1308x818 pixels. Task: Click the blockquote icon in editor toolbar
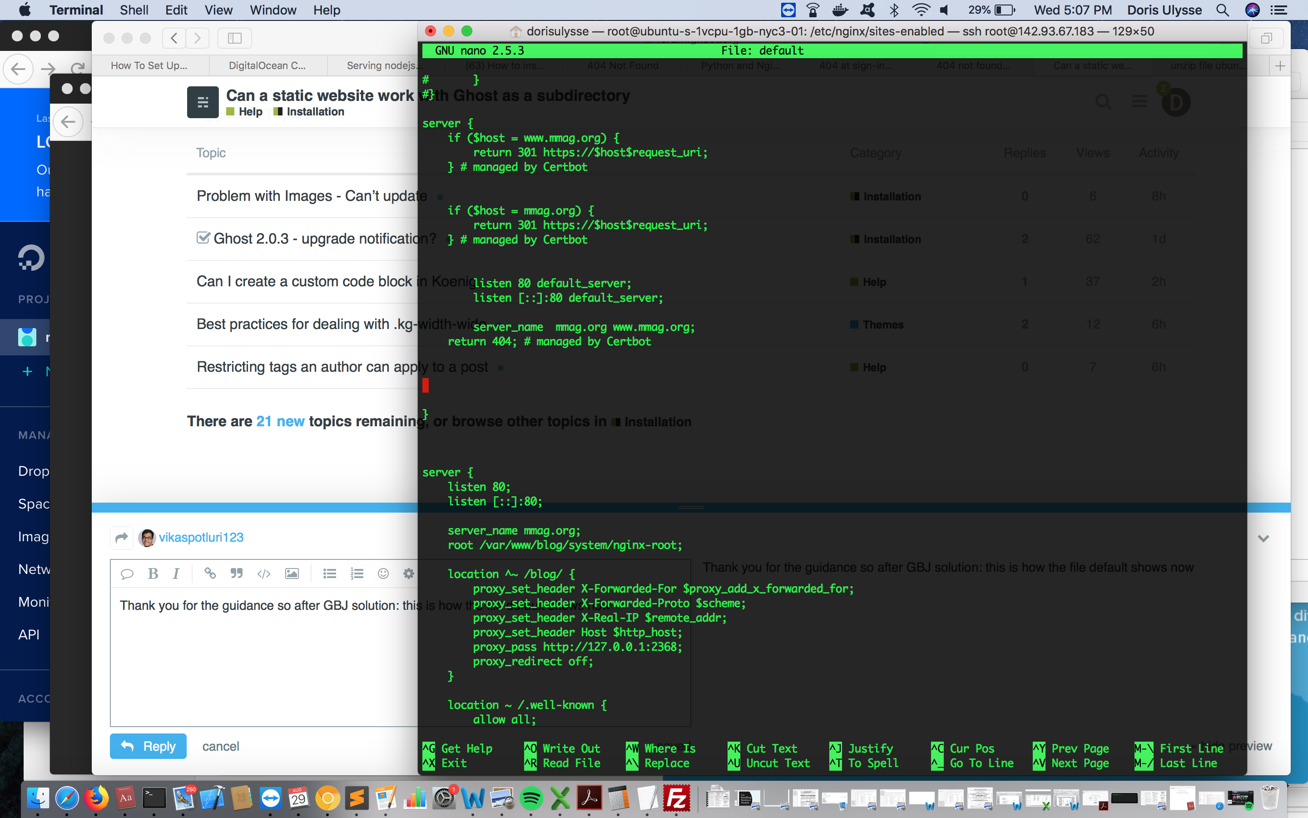(x=236, y=574)
